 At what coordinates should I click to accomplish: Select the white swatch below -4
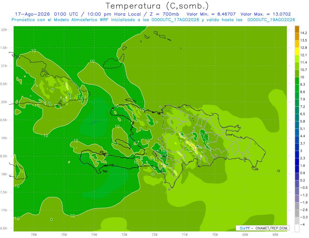tap(297, 228)
